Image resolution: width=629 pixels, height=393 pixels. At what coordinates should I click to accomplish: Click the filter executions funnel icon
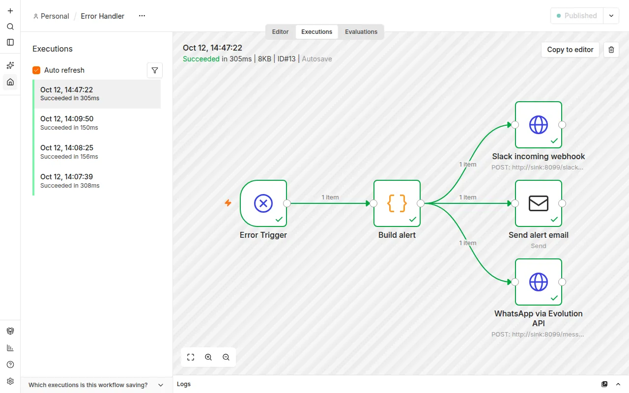click(x=155, y=70)
